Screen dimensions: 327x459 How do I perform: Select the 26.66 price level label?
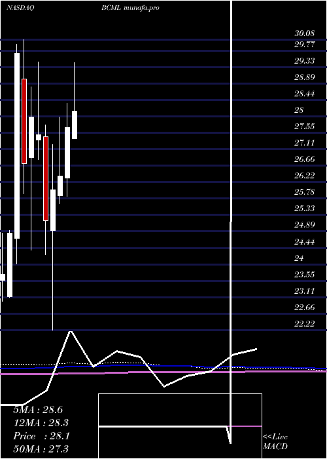click(305, 159)
